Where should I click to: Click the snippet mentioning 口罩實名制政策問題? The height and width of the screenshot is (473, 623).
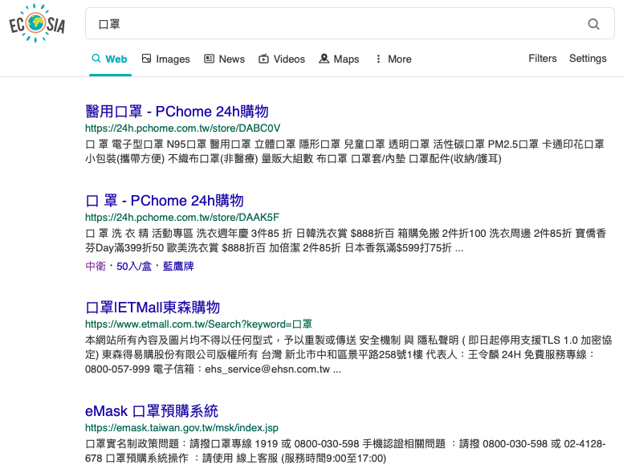coord(346,451)
